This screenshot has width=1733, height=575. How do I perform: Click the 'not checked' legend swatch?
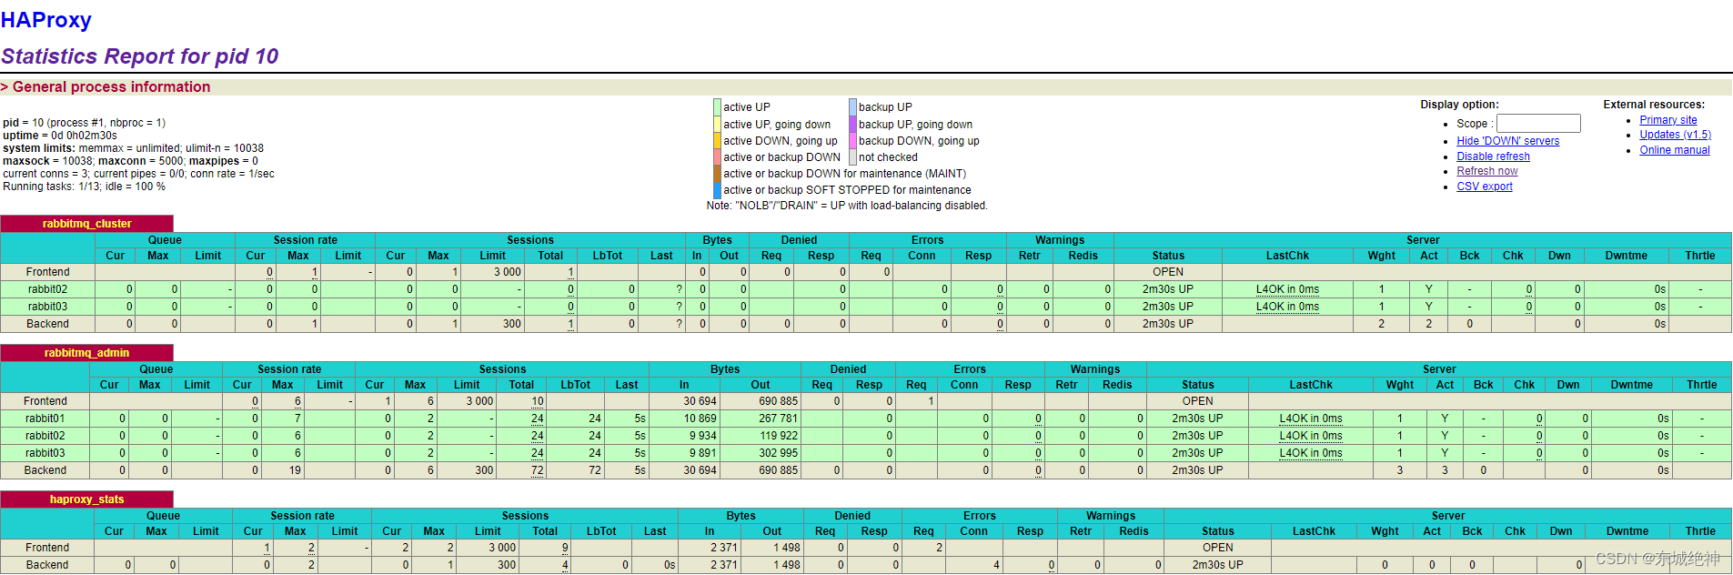[x=852, y=157]
